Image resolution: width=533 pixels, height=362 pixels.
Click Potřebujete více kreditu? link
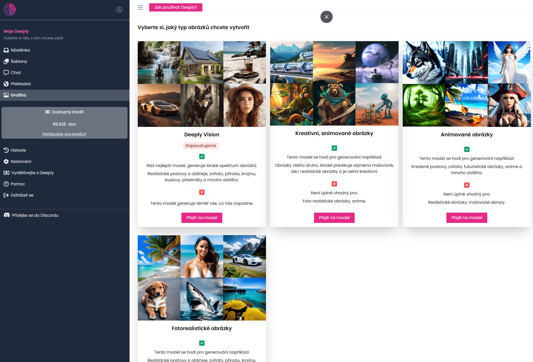[x=64, y=134]
